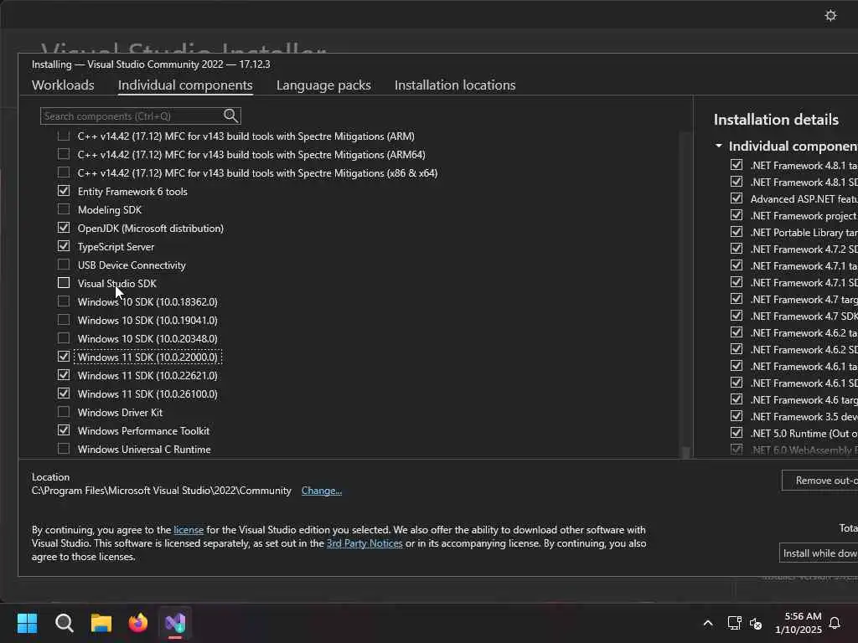This screenshot has width=858, height=643.
Task: Uncheck Windows 11 SDK (10.0.22000.0)
Action: [64, 357]
